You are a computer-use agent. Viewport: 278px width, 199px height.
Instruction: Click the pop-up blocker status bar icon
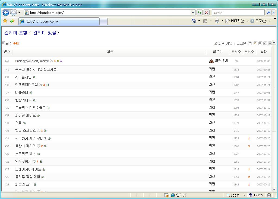click(166, 195)
